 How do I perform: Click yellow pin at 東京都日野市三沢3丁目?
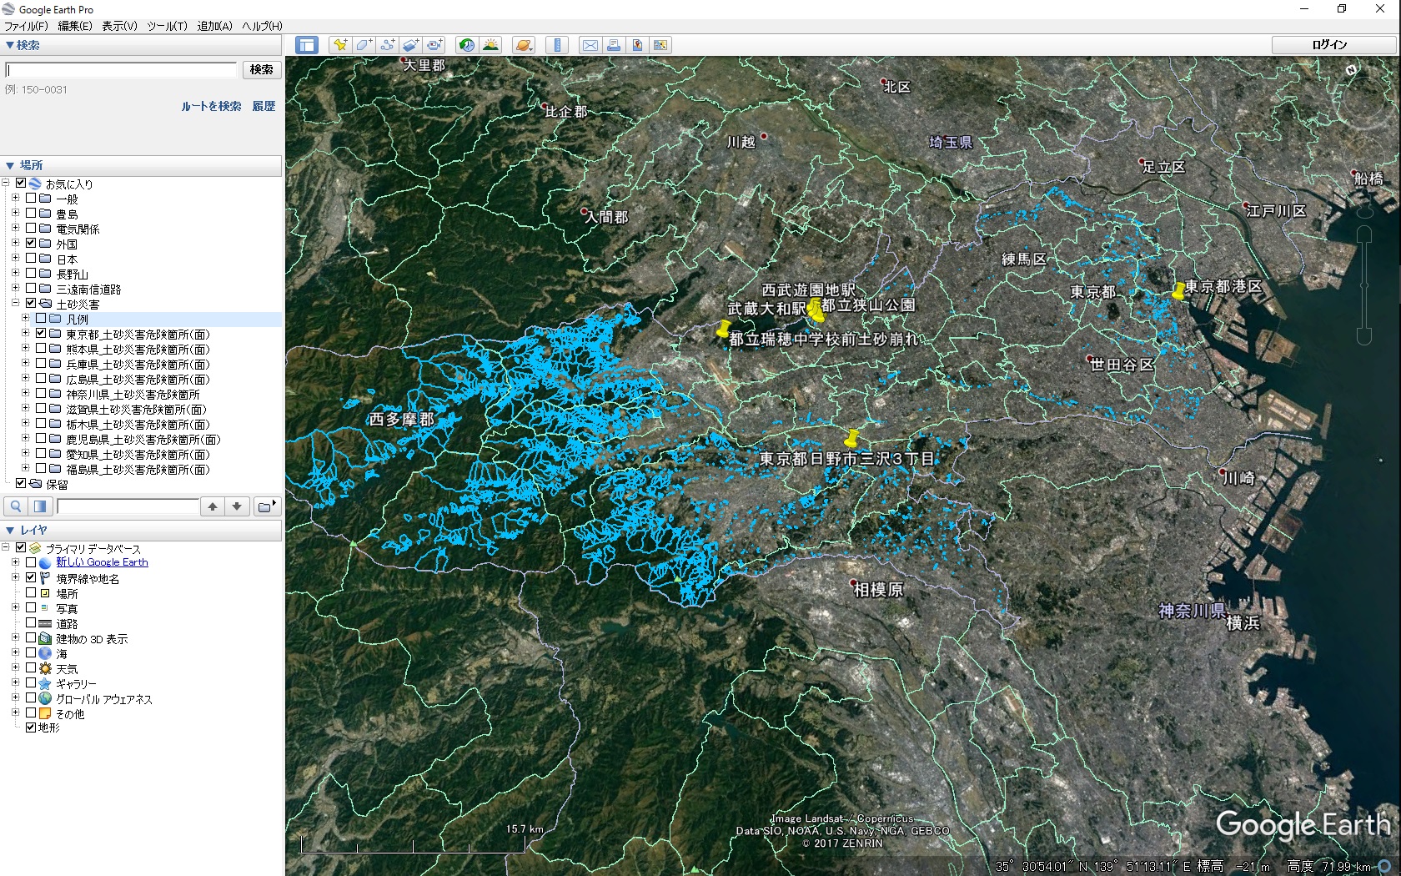(x=851, y=437)
